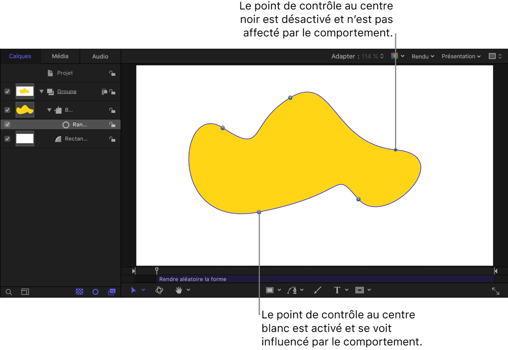Collapse the Groupe disclosure triangle
The width and height of the screenshot is (508, 350).
[x=41, y=91]
